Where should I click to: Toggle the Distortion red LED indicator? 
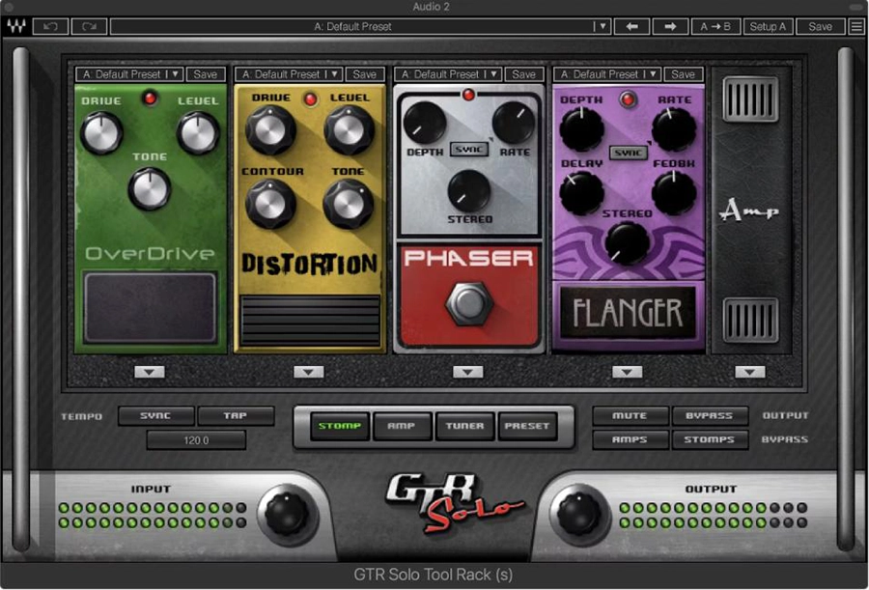[x=310, y=99]
